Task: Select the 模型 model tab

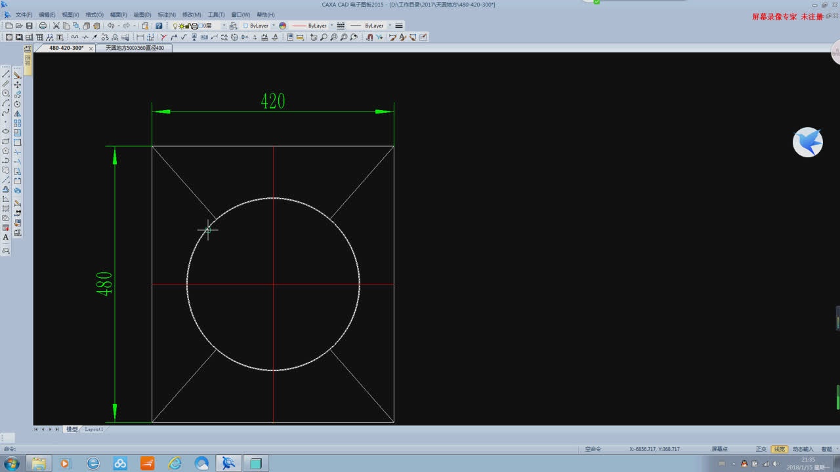Action: click(x=72, y=429)
